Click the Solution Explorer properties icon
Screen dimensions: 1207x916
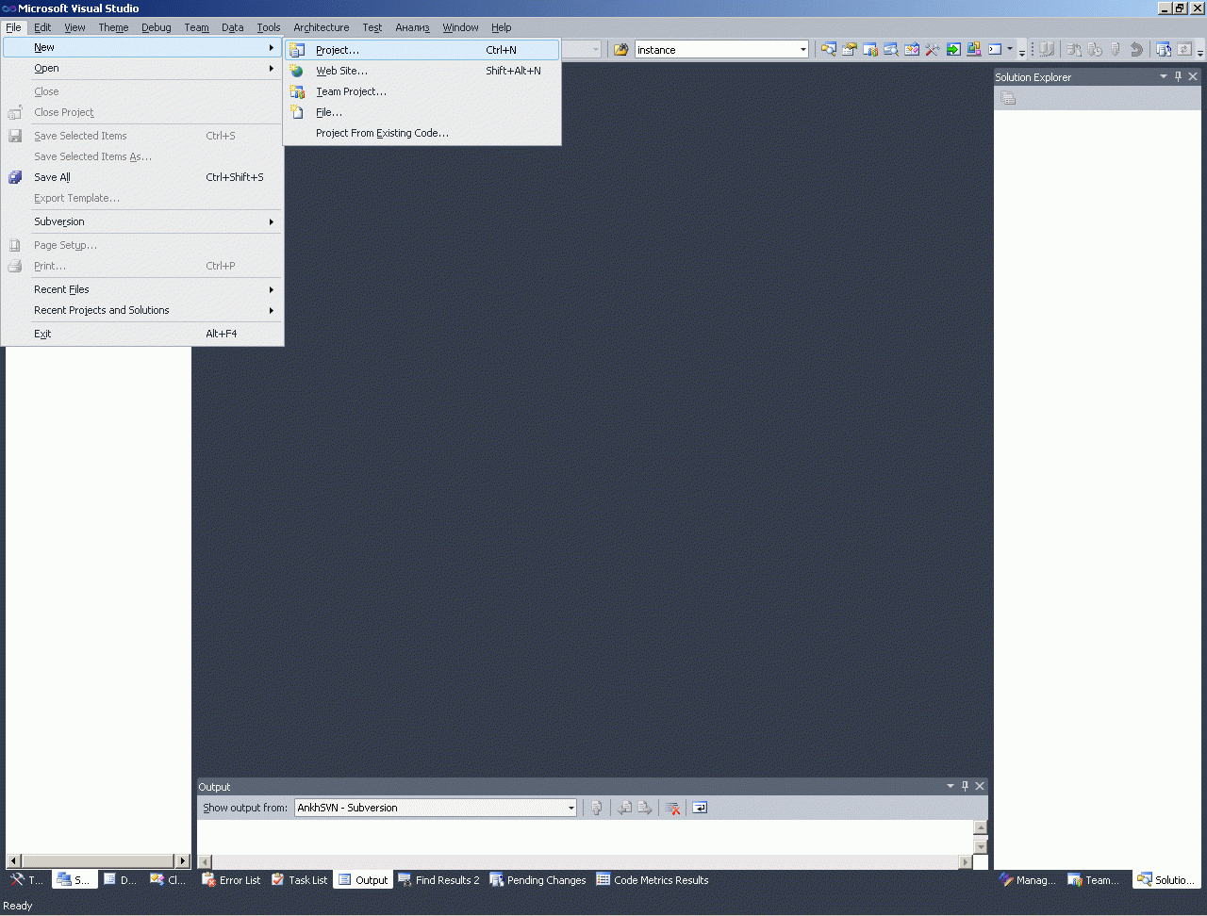(x=1008, y=99)
